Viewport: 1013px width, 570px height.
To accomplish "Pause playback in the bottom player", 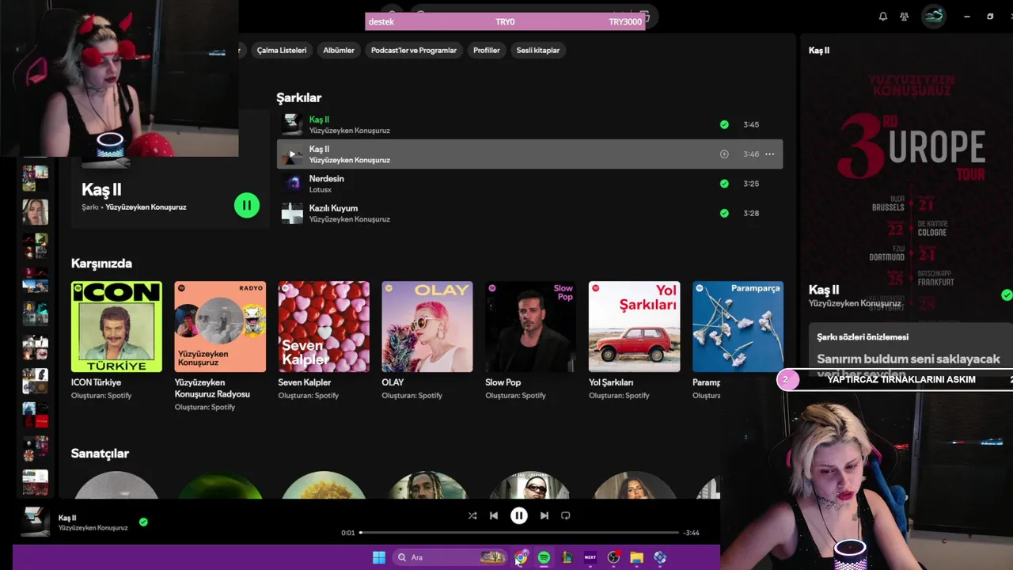I will tap(519, 515).
